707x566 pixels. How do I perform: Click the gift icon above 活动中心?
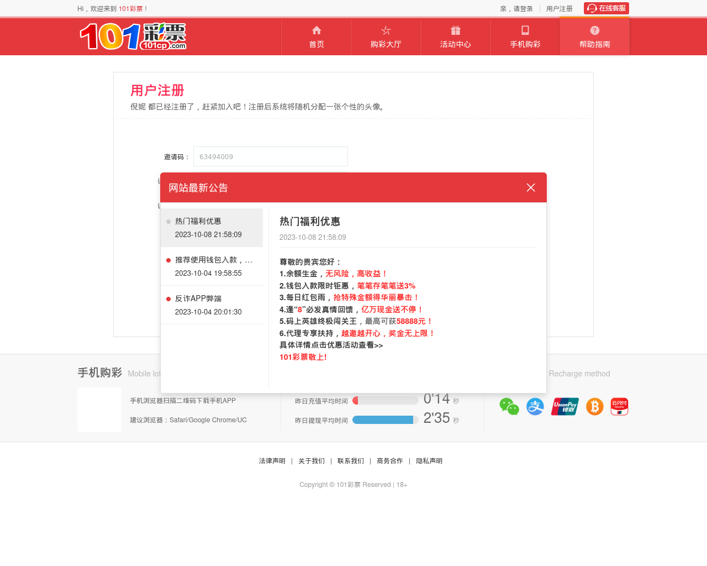pyautogui.click(x=456, y=30)
